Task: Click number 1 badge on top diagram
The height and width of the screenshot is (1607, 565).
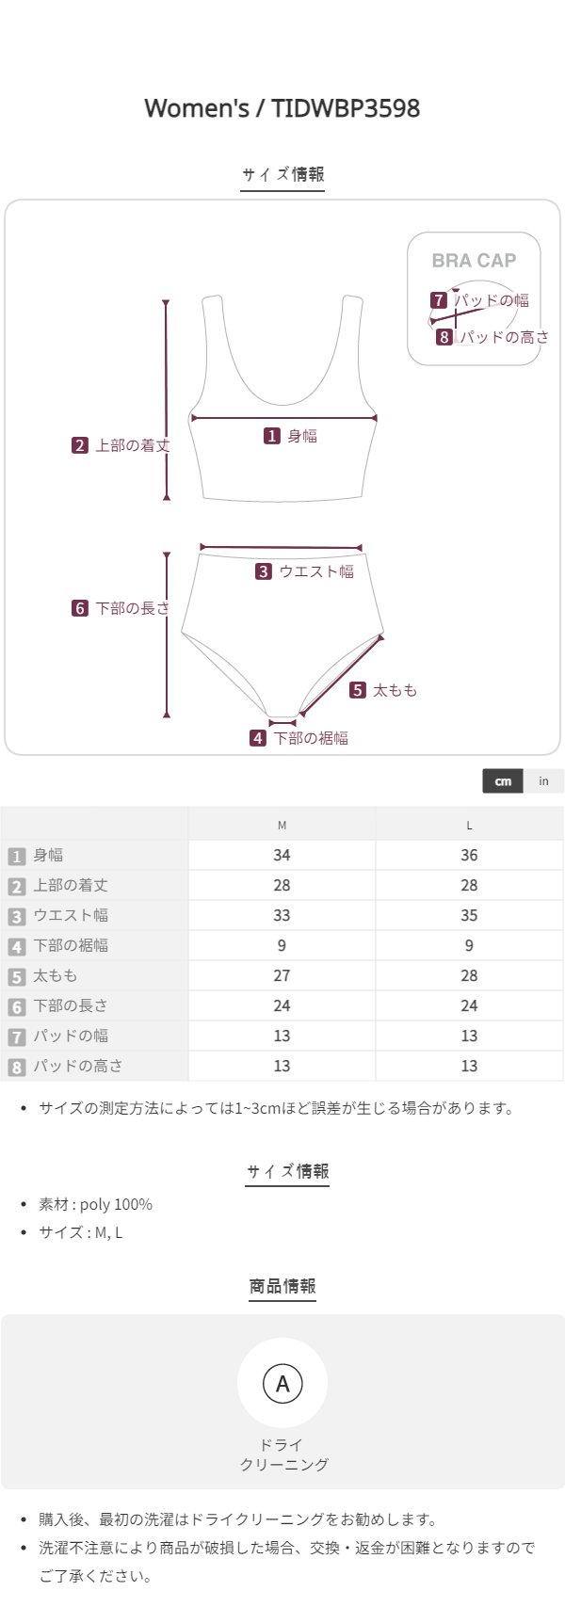Action: [x=272, y=436]
